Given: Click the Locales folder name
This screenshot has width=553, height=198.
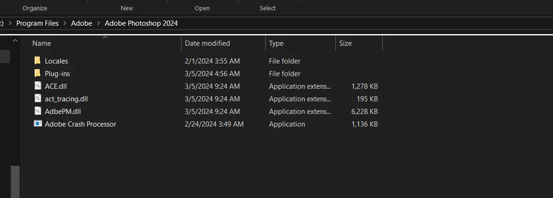Looking at the screenshot, I should click(x=57, y=61).
